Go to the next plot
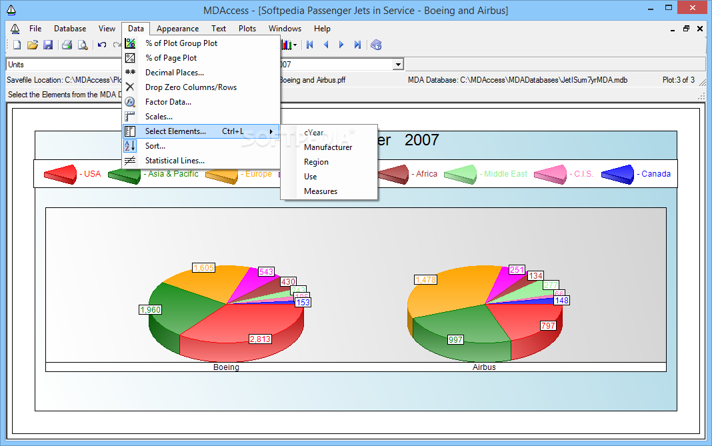The height and width of the screenshot is (446, 712). pos(341,45)
